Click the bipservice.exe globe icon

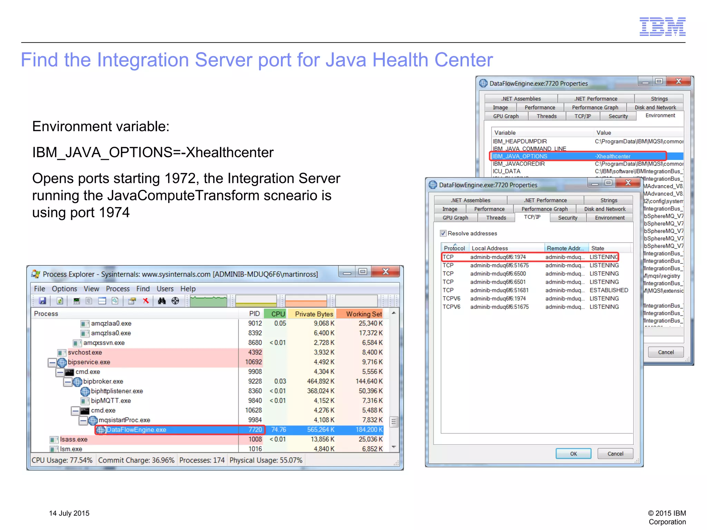click(x=62, y=362)
